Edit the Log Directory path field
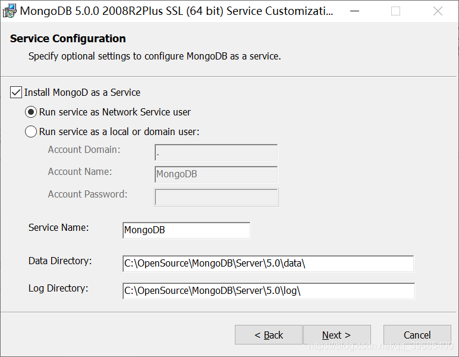Image resolution: width=459 pixels, height=357 pixels. 269,291
